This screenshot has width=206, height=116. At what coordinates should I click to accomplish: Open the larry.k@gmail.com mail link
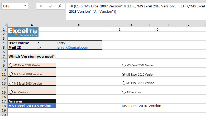(x=72, y=47)
